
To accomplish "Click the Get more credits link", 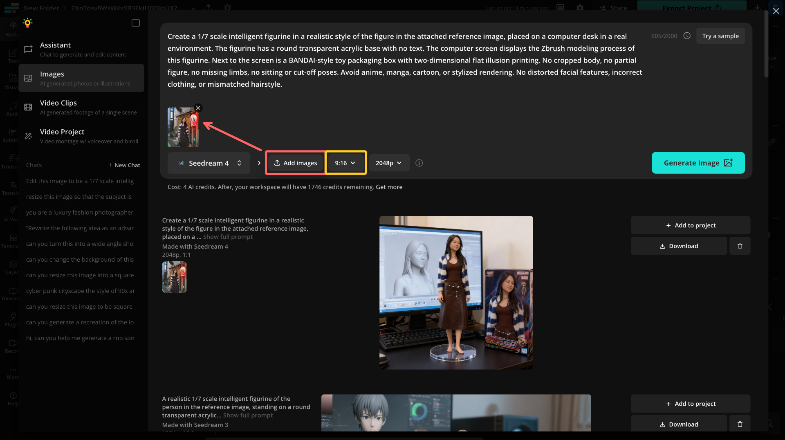I will pyautogui.click(x=389, y=187).
